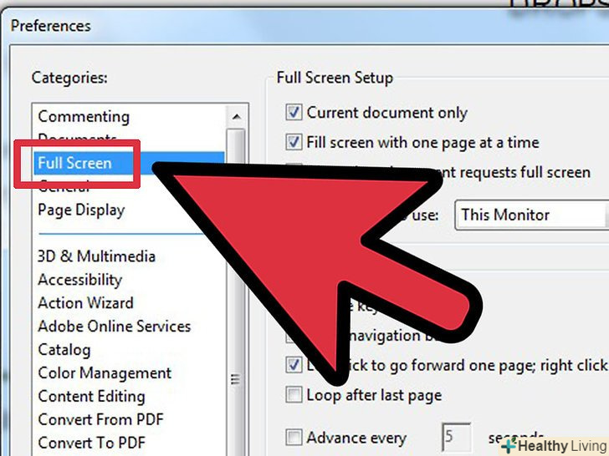Select Catalog category
This screenshot has height=456, width=609.
pos(64,350)
